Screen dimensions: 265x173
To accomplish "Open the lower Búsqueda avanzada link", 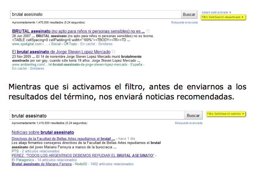I will [189, 123].
